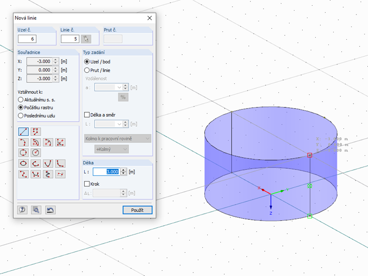368x276 pixels.
Task: Click the Uzel č. number field
Action: click(27, 39)
